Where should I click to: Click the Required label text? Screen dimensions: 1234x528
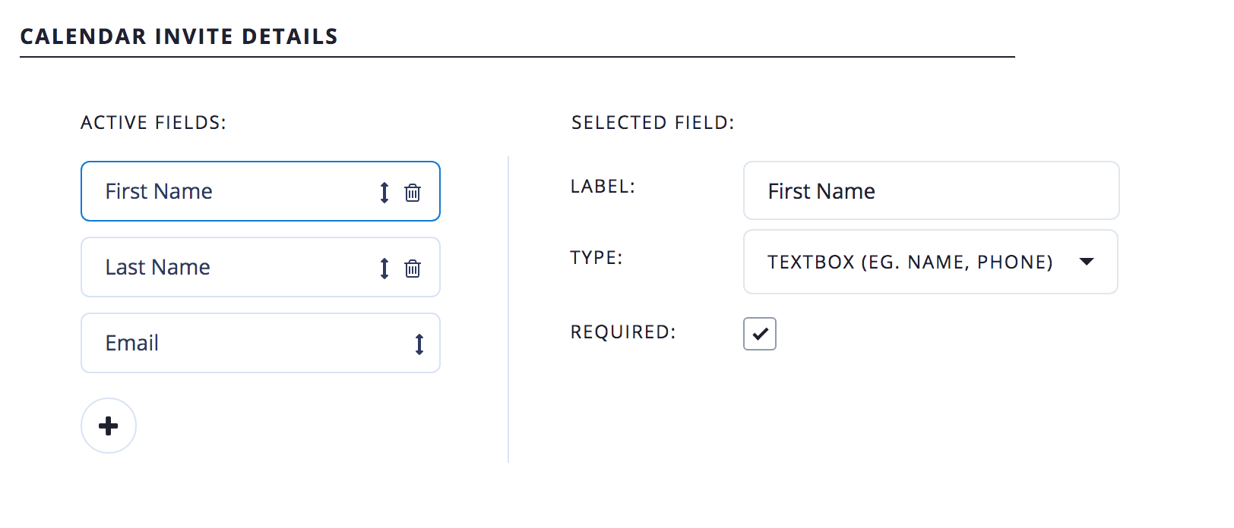click(x=623, y=332)
